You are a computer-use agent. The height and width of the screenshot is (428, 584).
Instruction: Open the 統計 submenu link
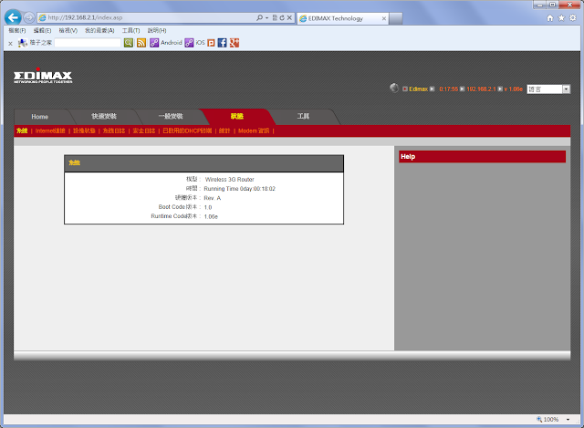tap(224, 130)
